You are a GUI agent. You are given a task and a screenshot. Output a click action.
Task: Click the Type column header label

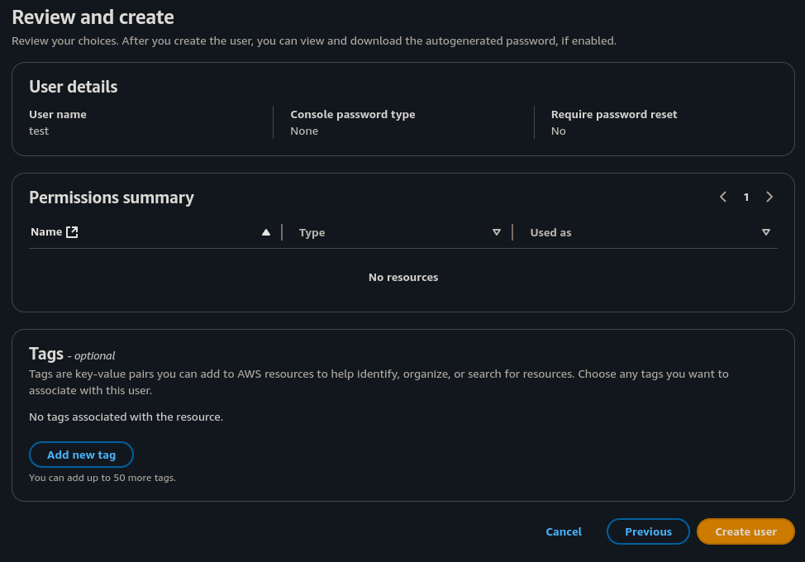coord(312,233)
